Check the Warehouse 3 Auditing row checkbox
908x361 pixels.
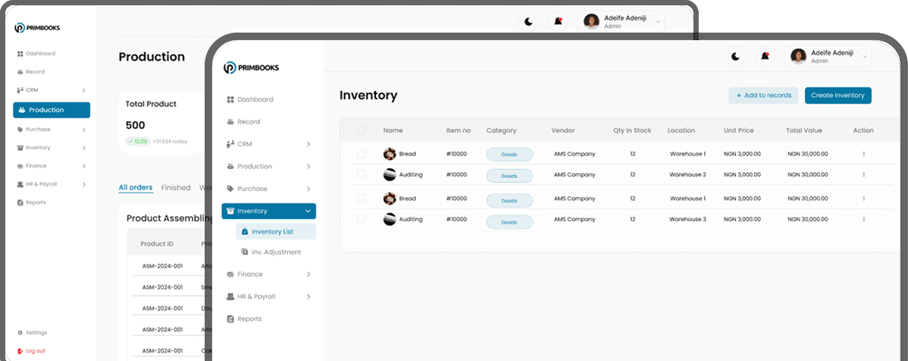click(x=362, y=220)
